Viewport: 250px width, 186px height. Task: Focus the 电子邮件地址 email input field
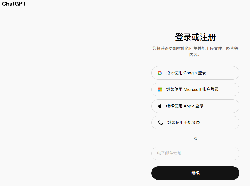pos(195,153)
